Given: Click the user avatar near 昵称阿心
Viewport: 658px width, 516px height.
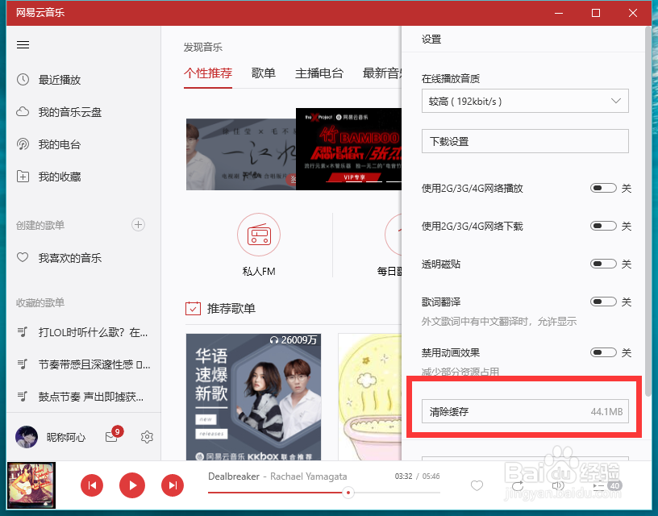Looking at the screenshot, I should 27,437.
